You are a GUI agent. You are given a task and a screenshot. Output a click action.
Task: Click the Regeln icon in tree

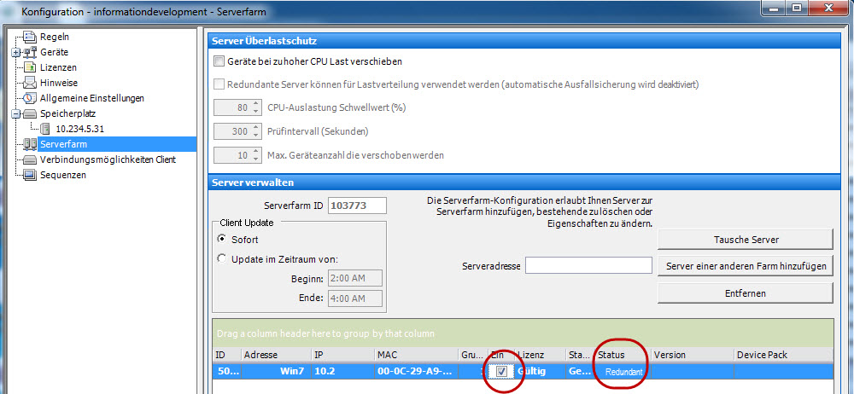pyautogui.click(x=30, y=37)
